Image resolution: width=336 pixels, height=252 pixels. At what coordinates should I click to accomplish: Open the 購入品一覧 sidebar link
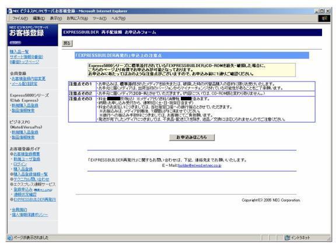(19, 52)
